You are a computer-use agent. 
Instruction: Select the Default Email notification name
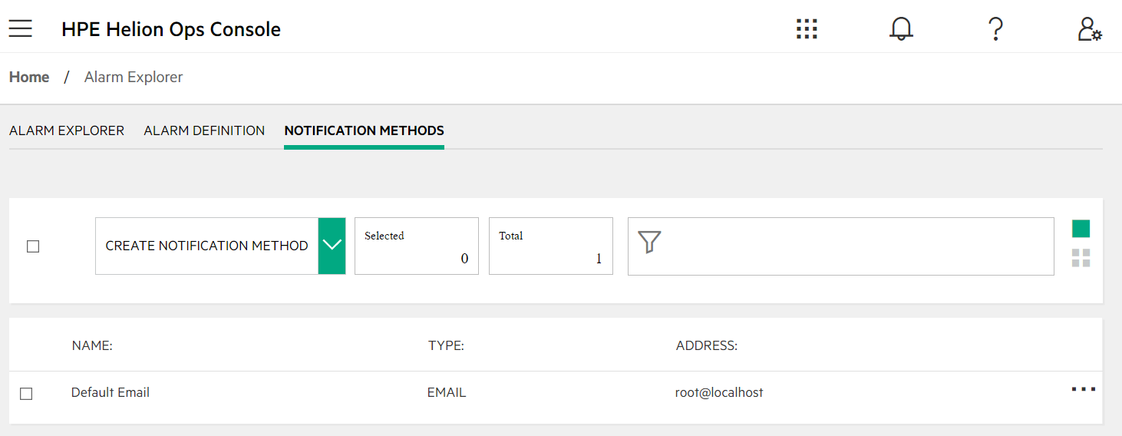(111, 392)
